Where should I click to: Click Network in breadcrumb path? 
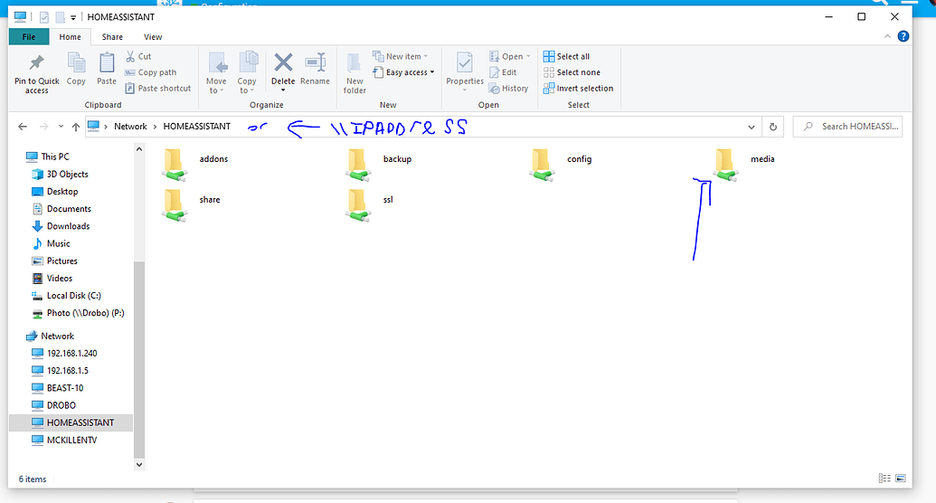(130, 127)
